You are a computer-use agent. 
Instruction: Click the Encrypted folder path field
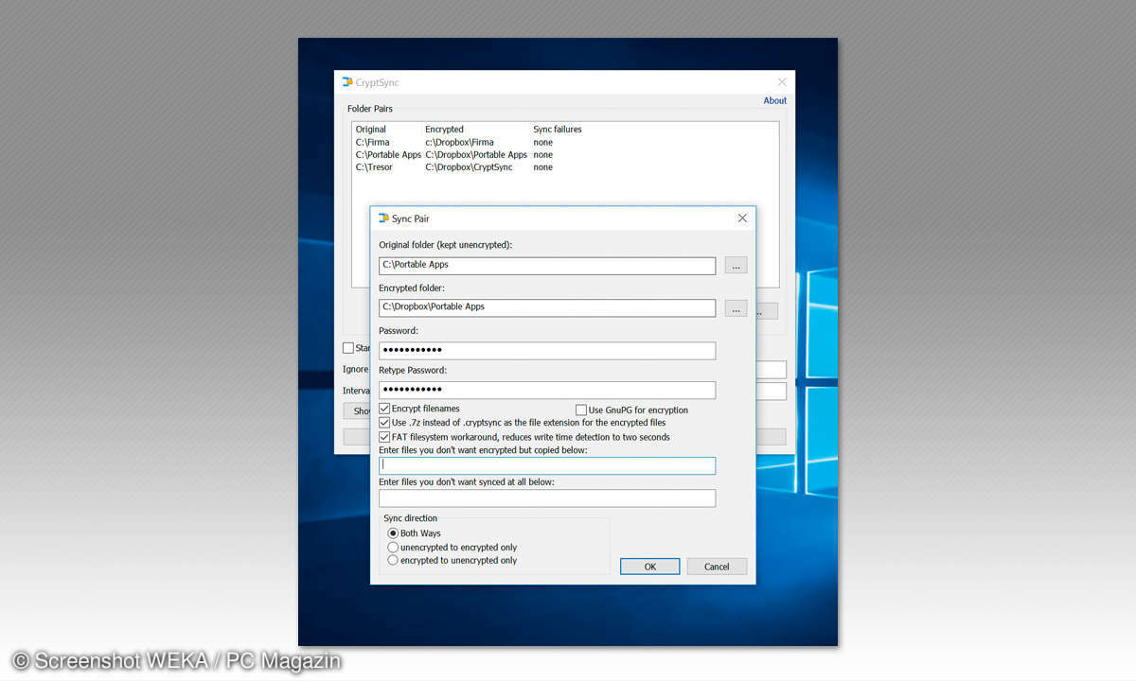click(547, 307)
